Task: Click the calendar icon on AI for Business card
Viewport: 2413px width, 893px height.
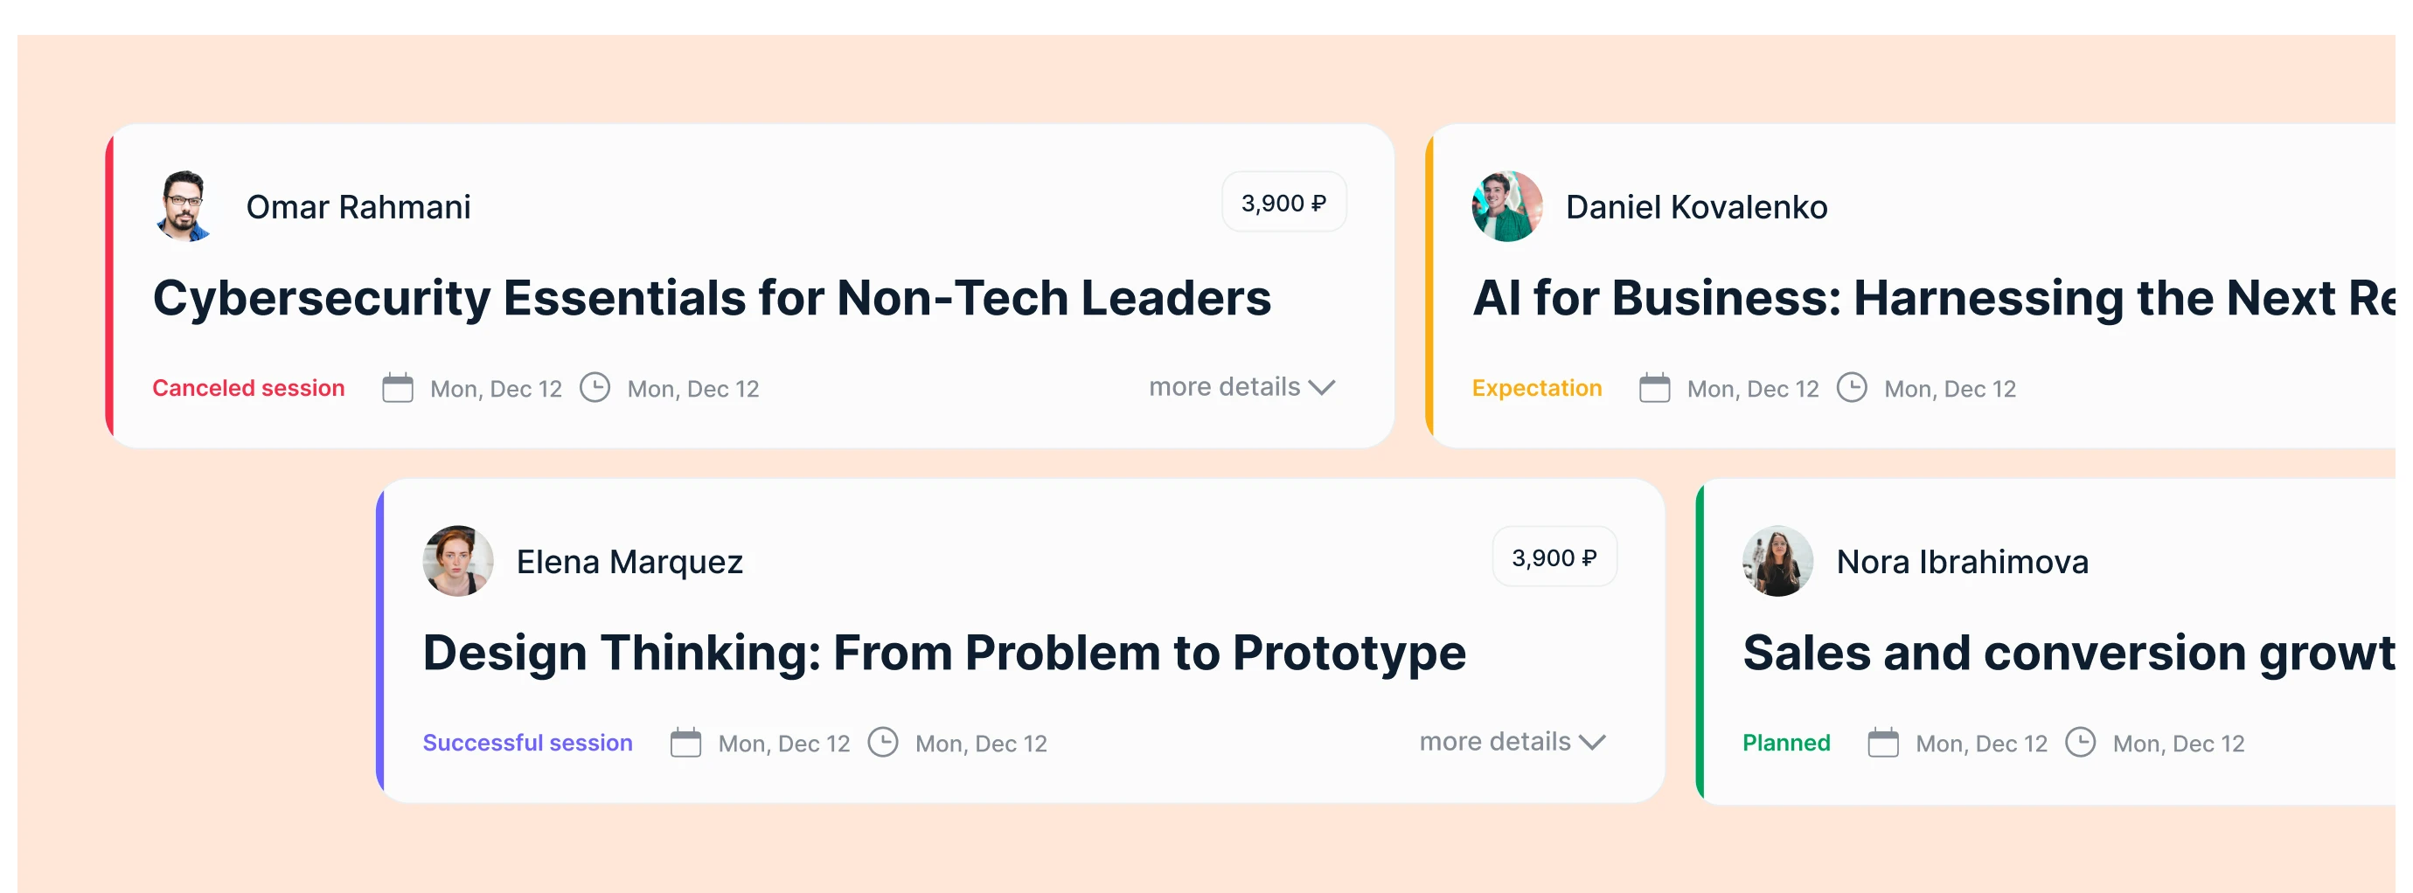Action: coord(1656,386)
